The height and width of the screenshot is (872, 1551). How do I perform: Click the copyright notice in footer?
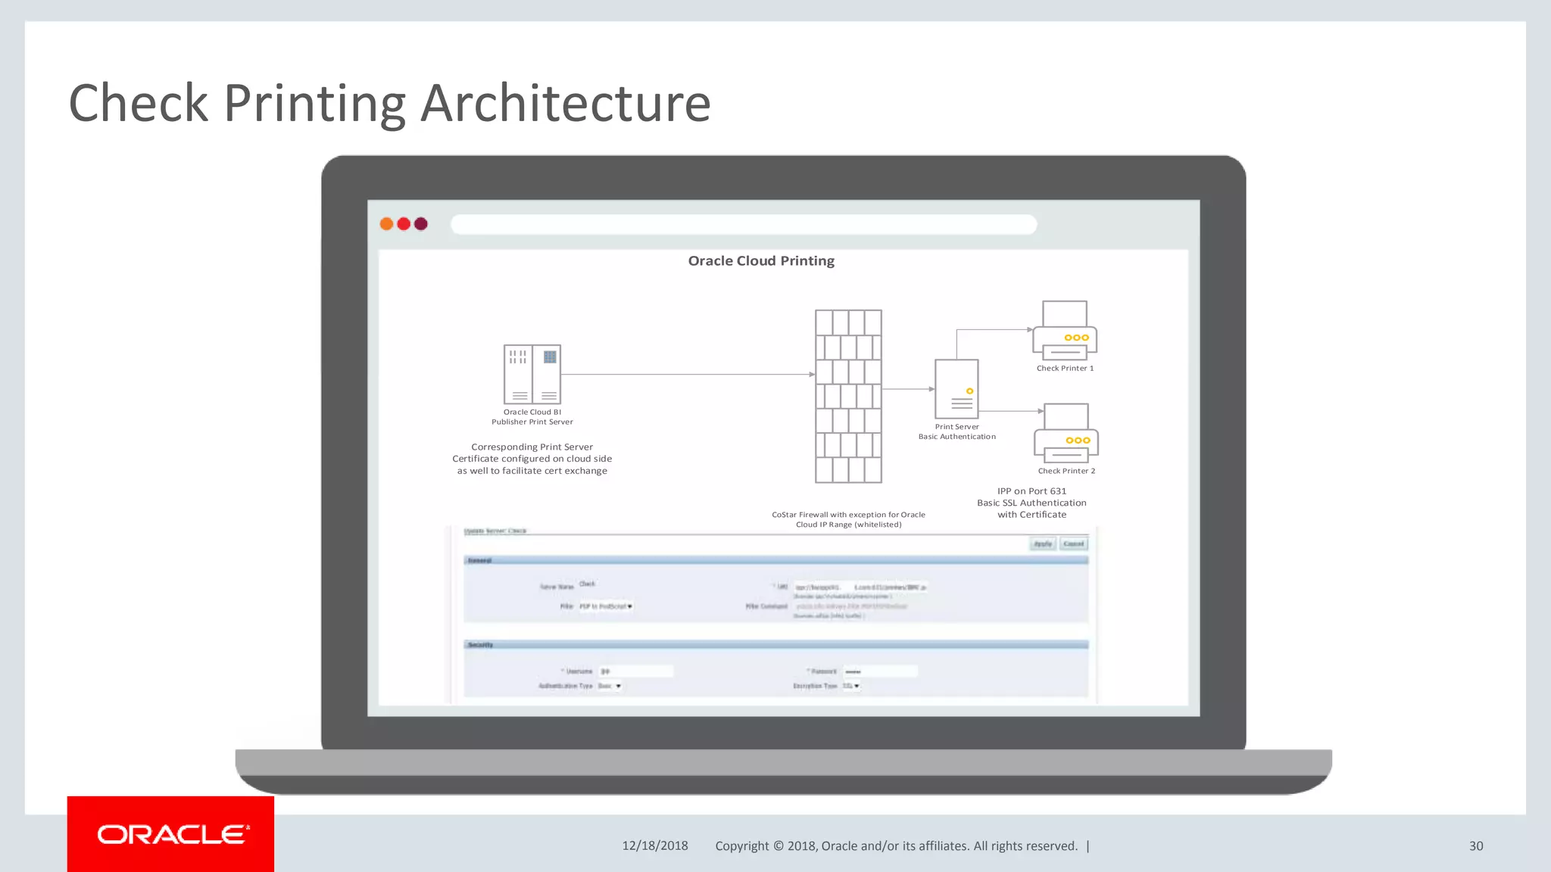(x=896, y=846)
